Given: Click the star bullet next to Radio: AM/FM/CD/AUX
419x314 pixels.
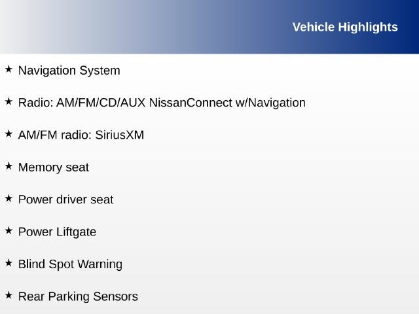Looking at the screenshot, I should point(9,101).
